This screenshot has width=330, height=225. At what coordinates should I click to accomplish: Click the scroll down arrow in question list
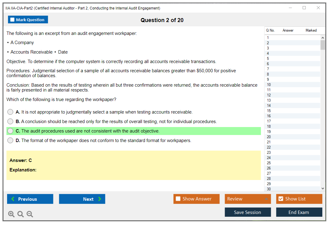(322, 189)
